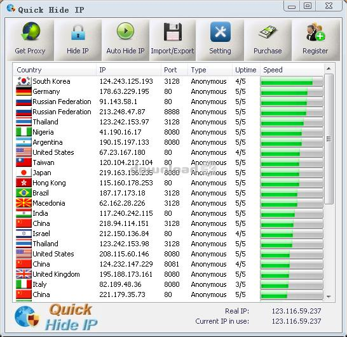Image resolution: width=347 pixels, height=337 pixels.
Task: Select proxy IP 123.242.153.98
Action: pyautogui.click(x=124, y=244)
